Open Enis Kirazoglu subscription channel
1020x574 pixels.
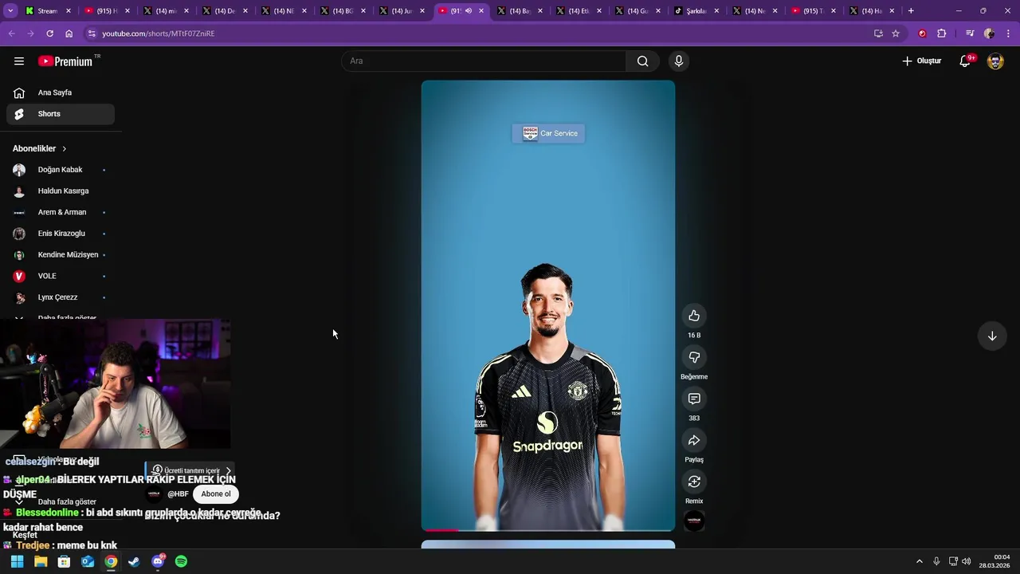(61, 234)
